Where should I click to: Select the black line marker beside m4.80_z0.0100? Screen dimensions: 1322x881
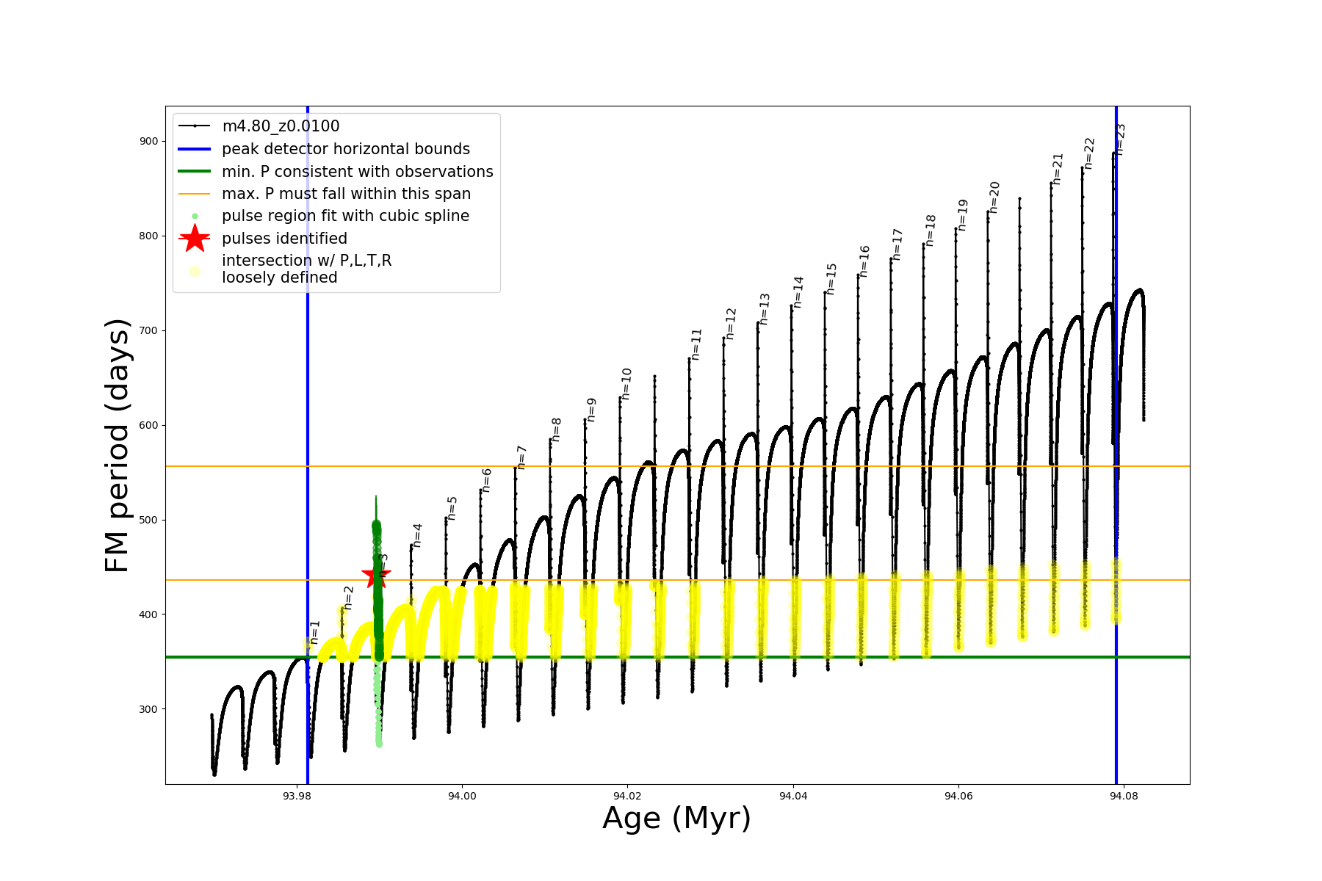tap(195, 126)
